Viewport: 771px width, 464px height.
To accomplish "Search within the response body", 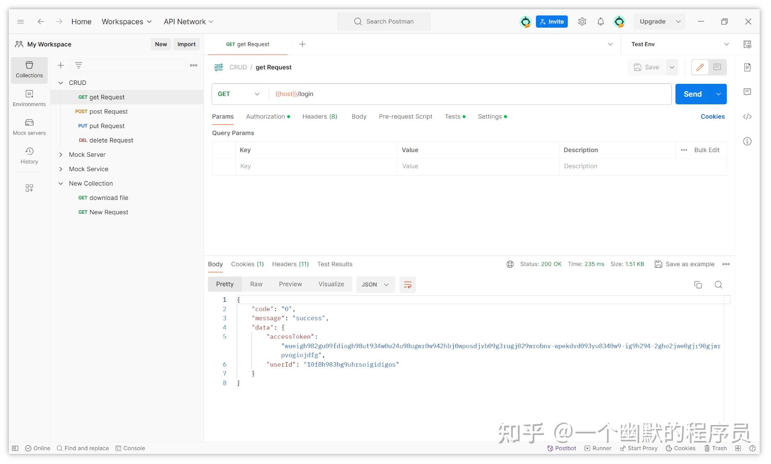I will tap(719, 285).
